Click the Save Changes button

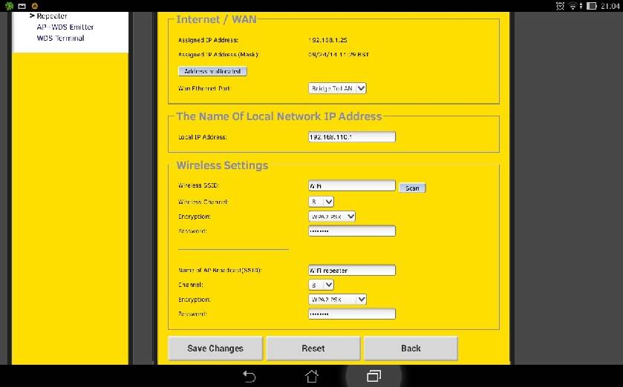[215, 348]
